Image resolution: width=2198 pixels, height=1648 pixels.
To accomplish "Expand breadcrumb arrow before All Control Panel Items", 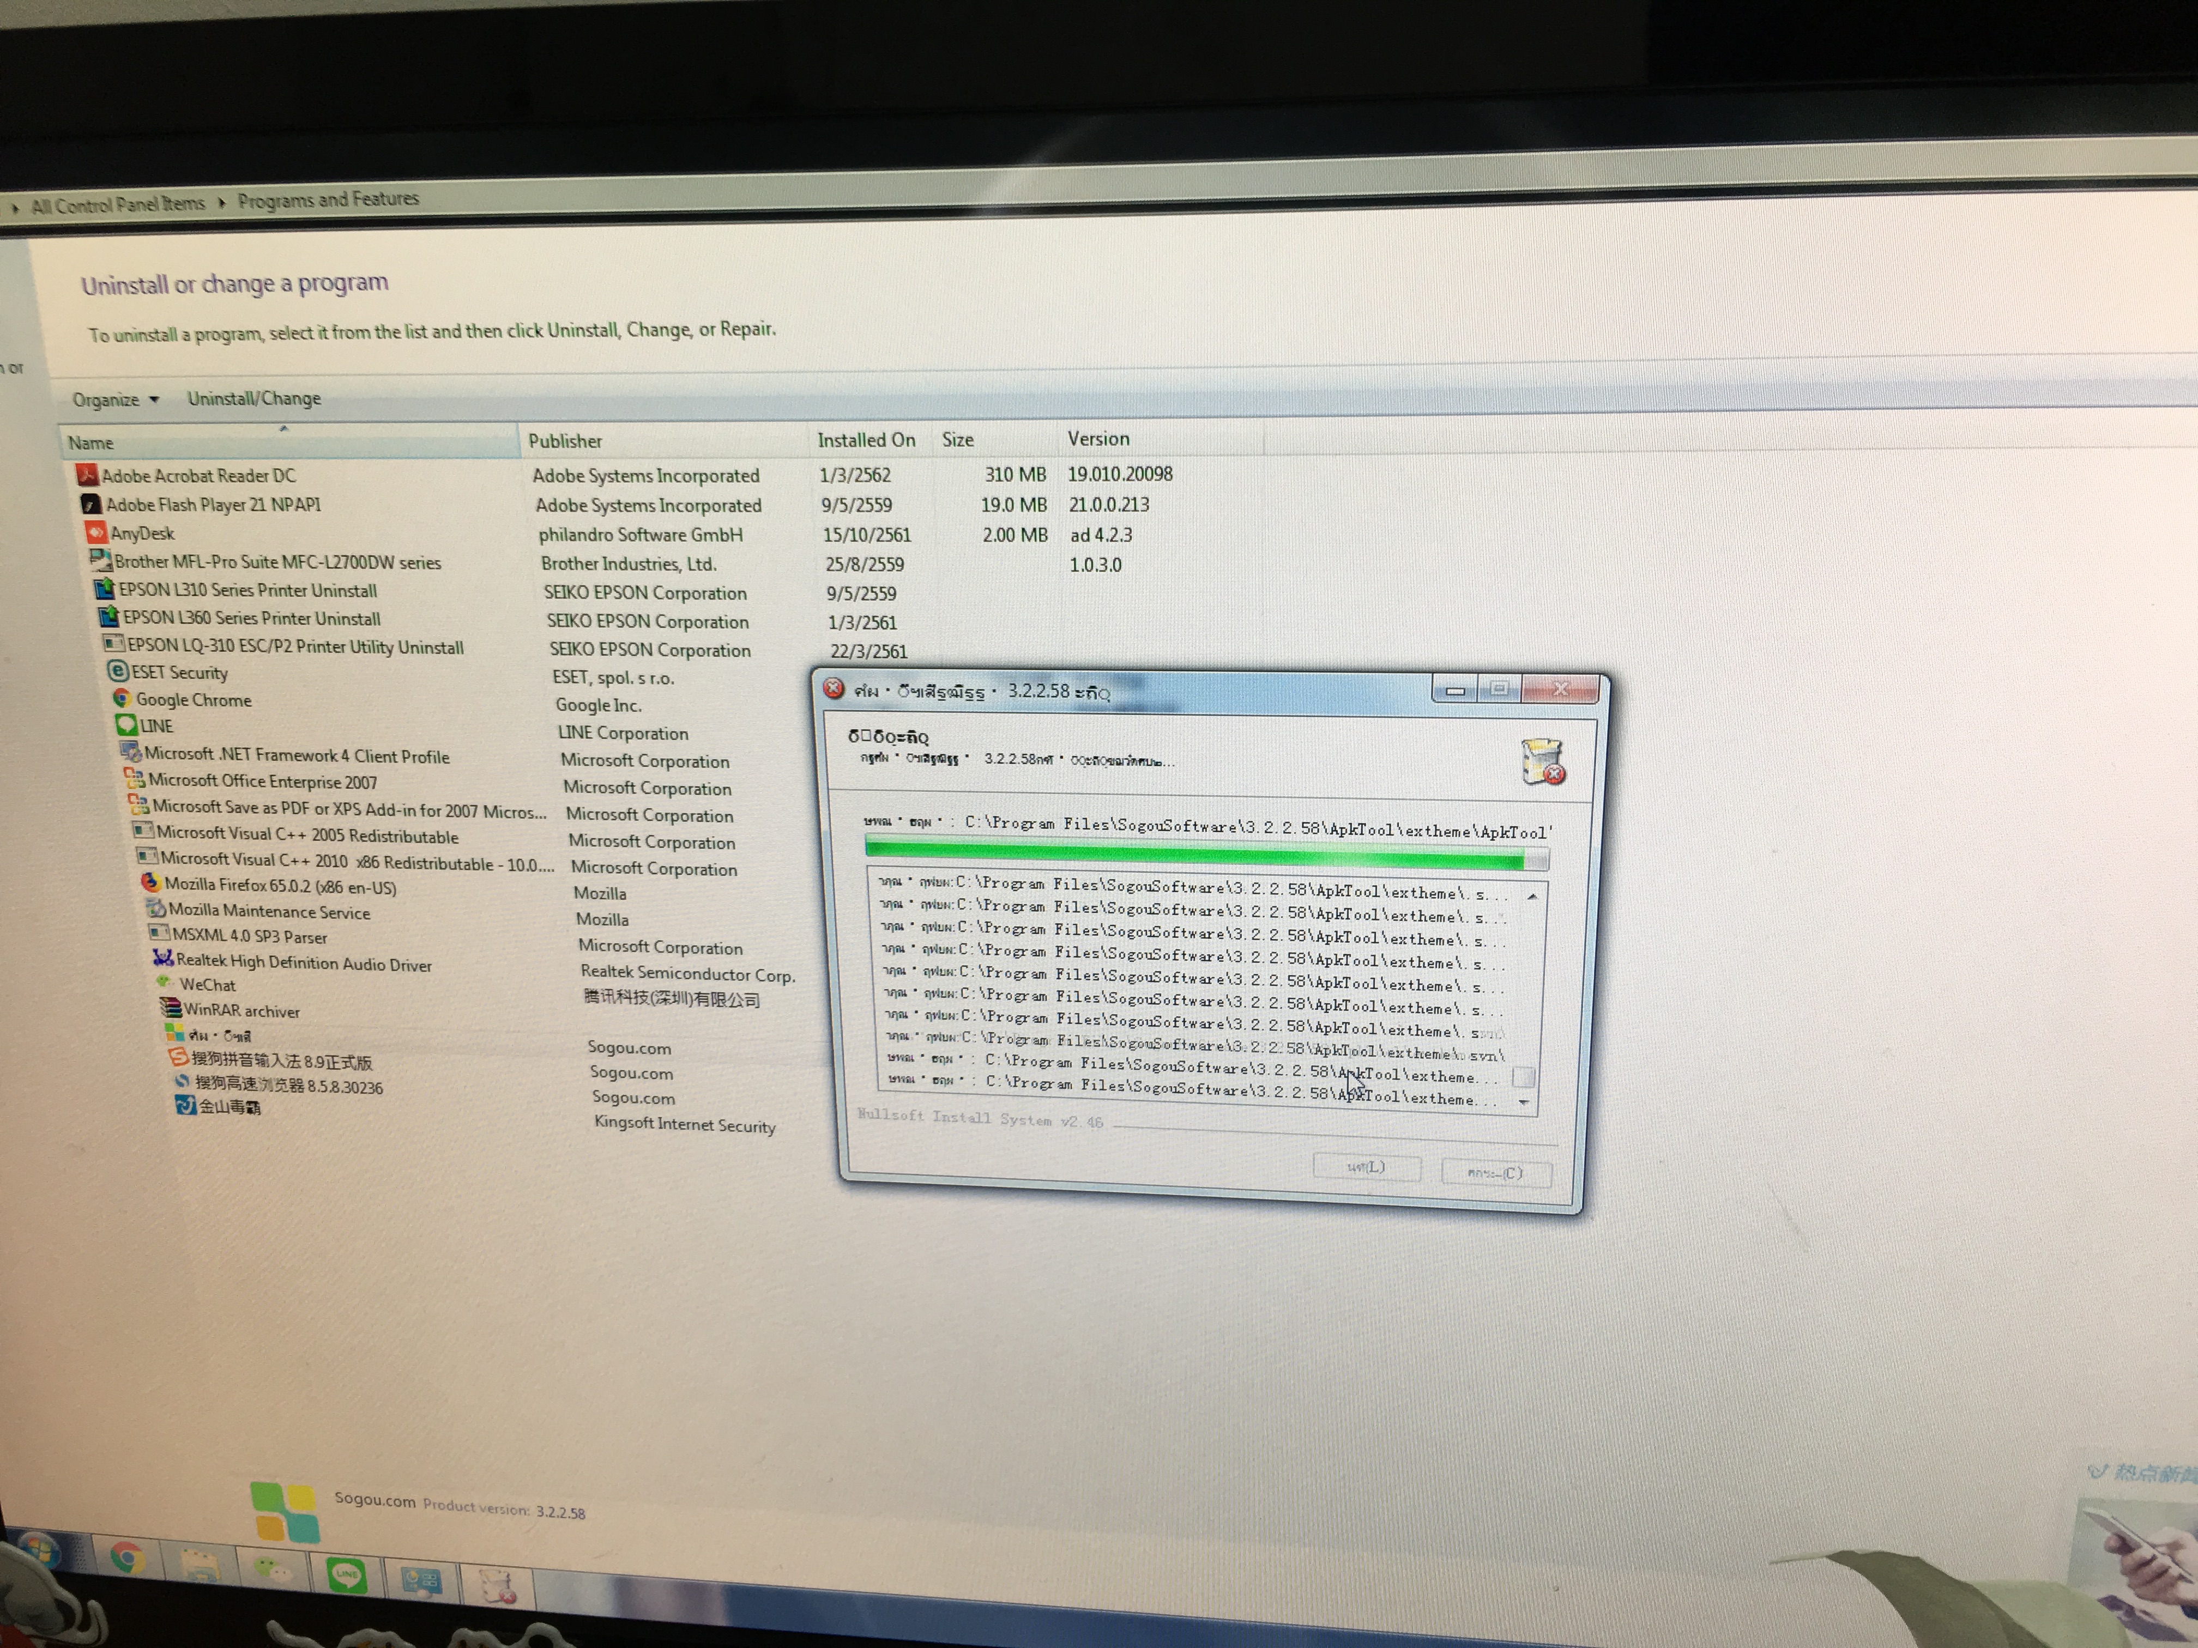I will (15, 208).
